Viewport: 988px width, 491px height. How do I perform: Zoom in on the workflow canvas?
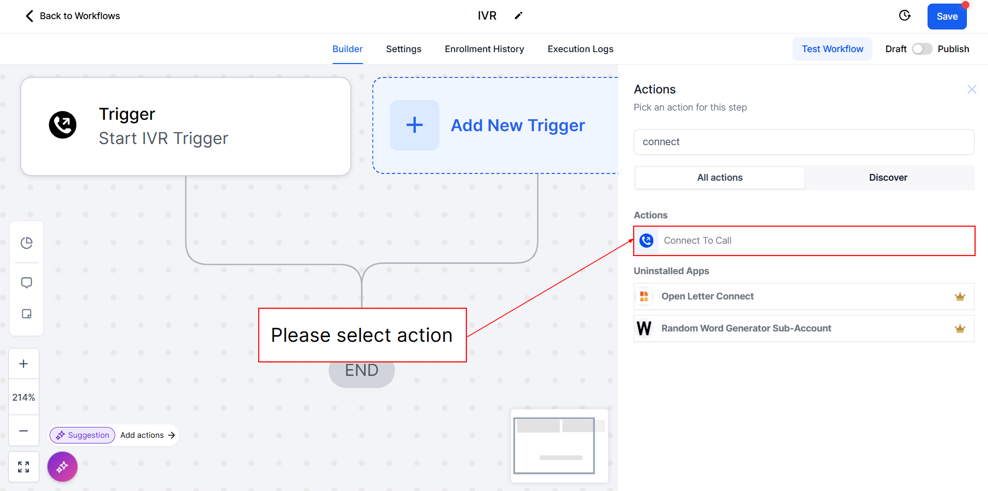point(24,364)
